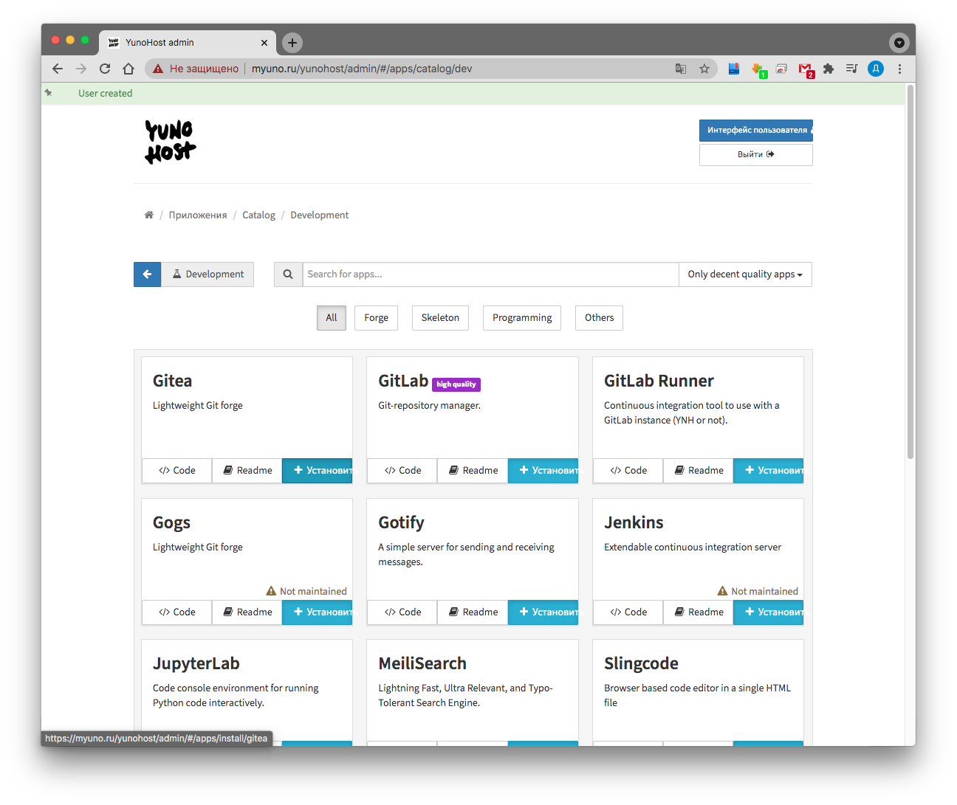Viewport: 957px width, 805px height.
Task: Open Приложения breadcrumb link
Action: 198,215
